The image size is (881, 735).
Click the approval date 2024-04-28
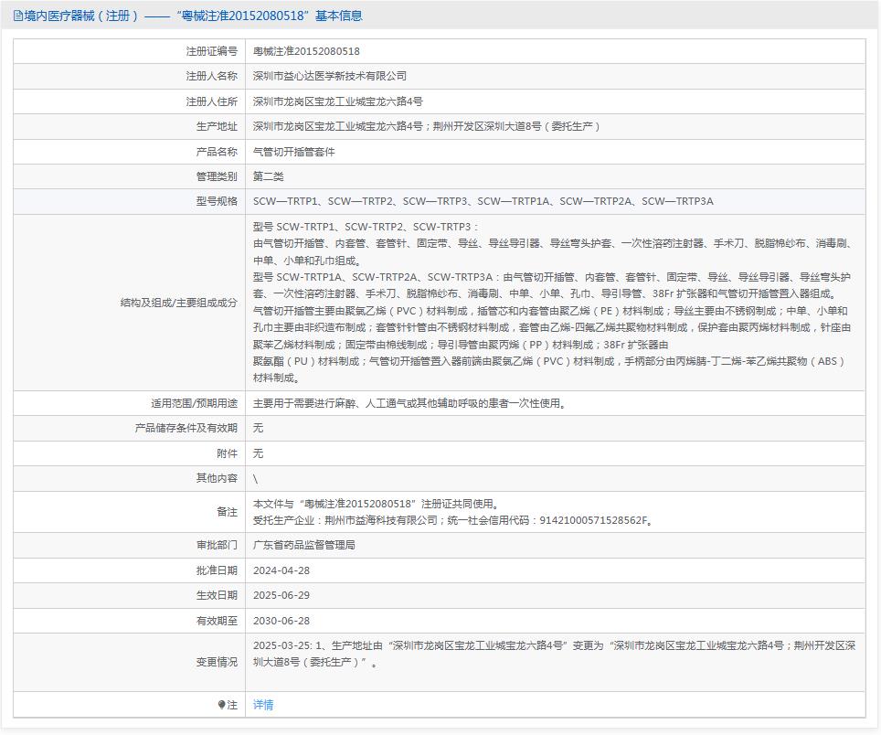tap(281, 570)
